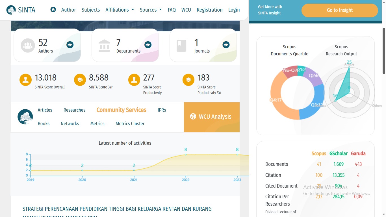Image resolution: width=386 pixels, height=217 pixels.
Task: Click the Q2:6 purple donut segment
Action: click(x=314, y=75)
